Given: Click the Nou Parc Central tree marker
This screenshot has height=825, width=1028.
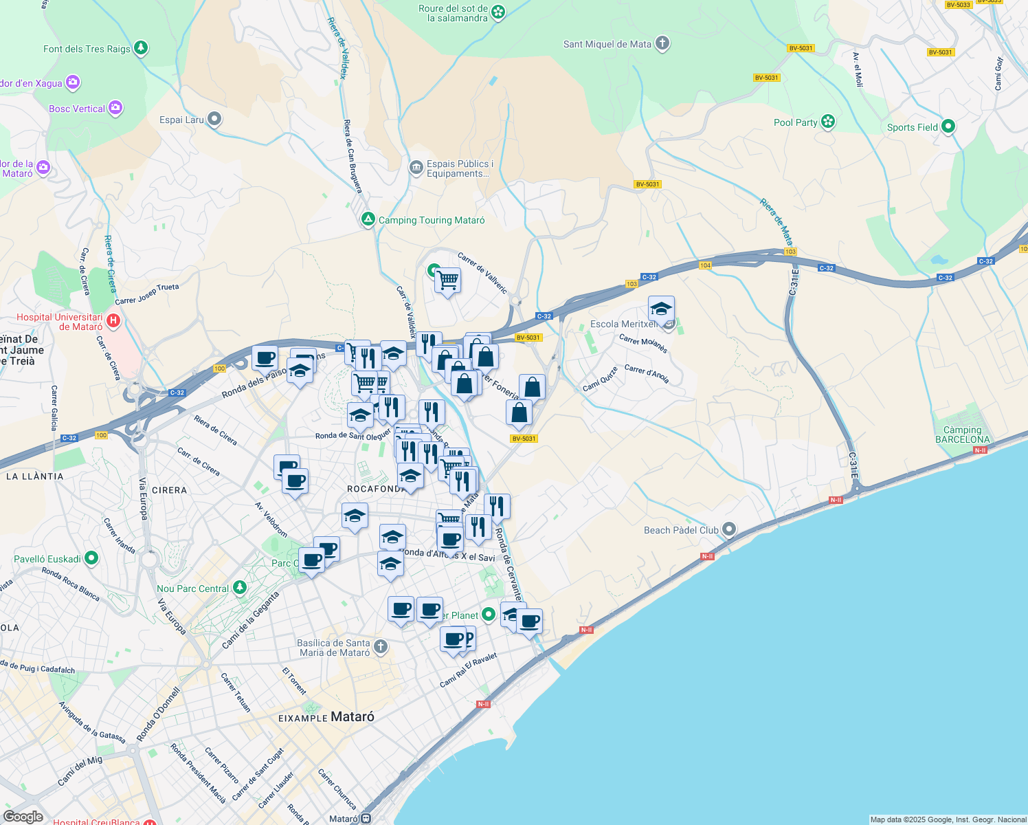Looking at the screenshot, I should pyautogui.click(x=238, y=588).
